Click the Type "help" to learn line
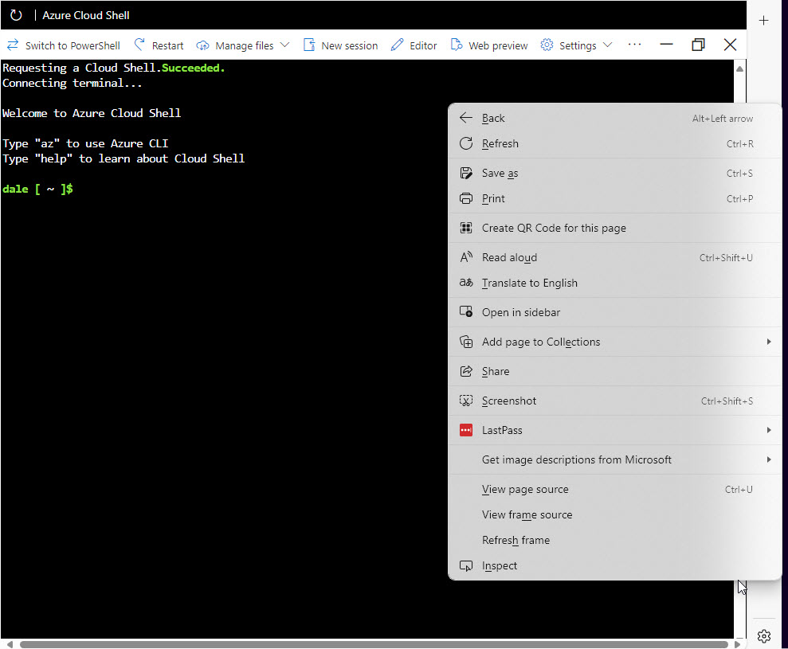This screenshot has width=788, height=649. (123, 158)
